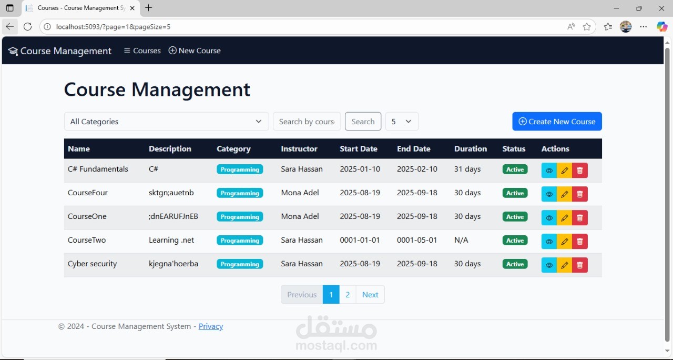Open the page size dropdown showing 5

click(x=402, y=122)
